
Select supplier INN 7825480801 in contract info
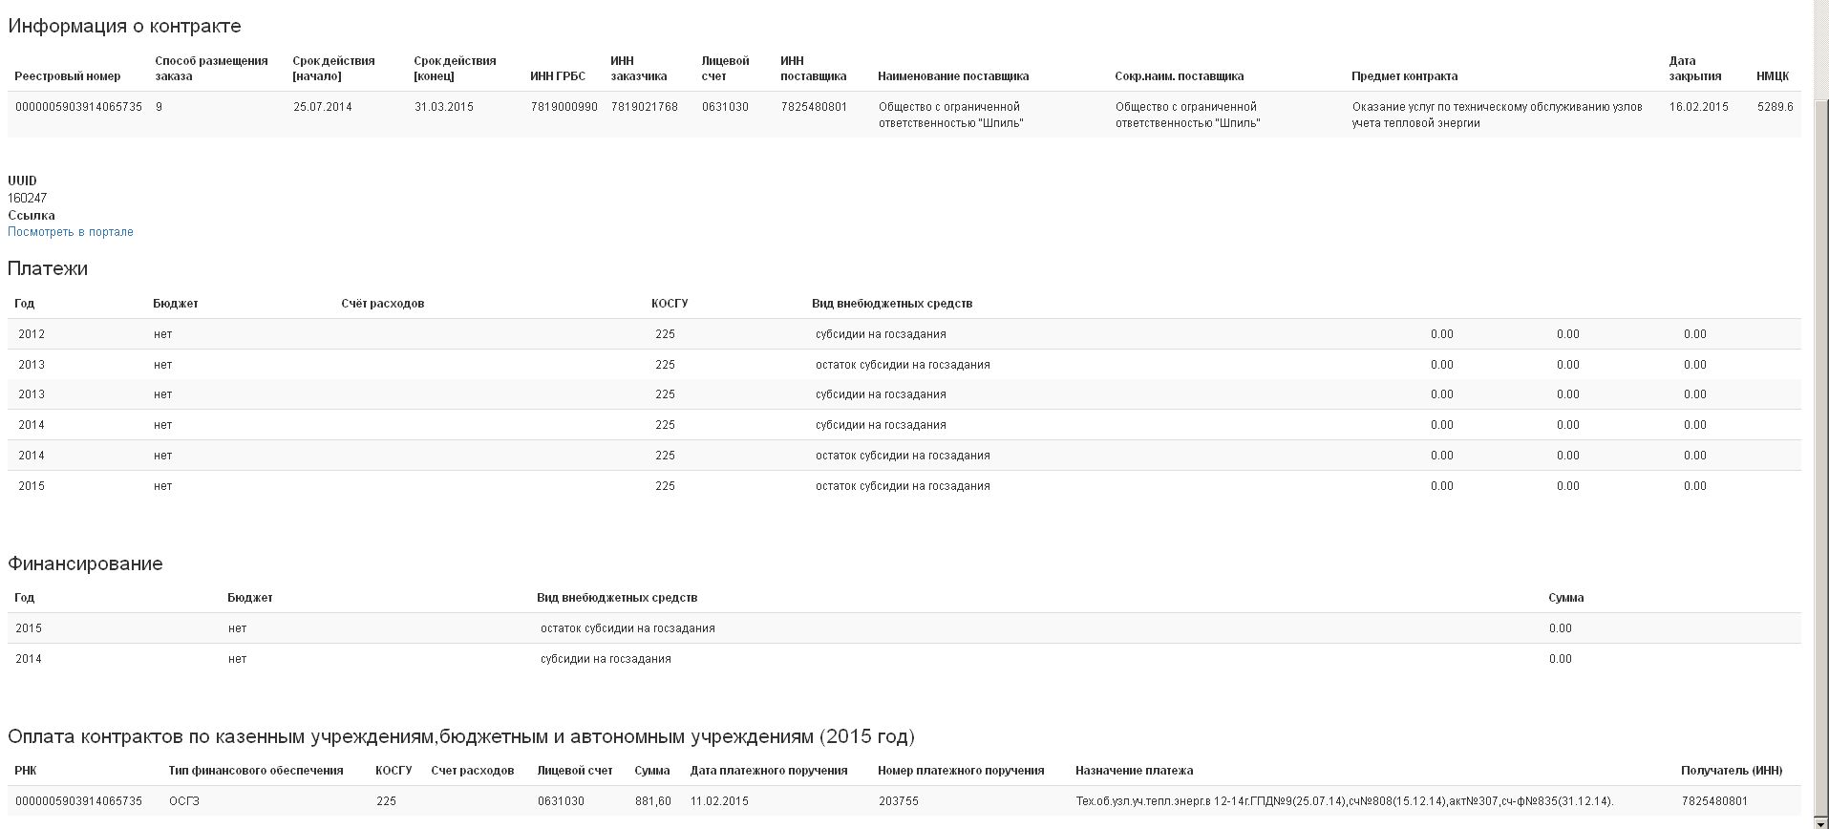click(x=814, y=107)
